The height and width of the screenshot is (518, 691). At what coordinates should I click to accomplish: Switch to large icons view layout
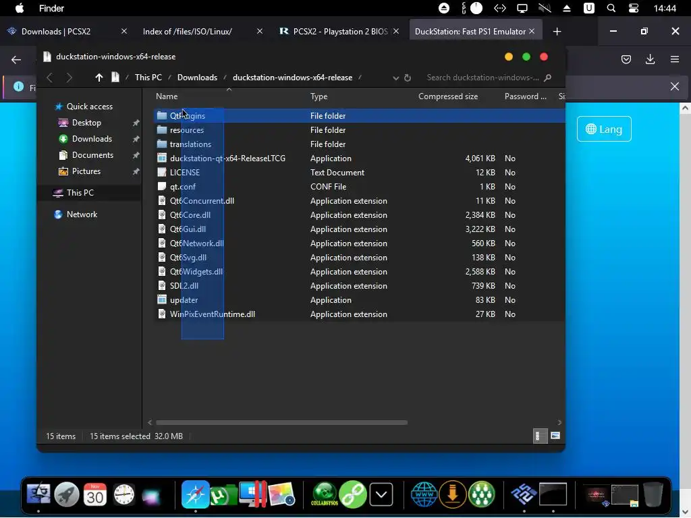click(555, 436)
